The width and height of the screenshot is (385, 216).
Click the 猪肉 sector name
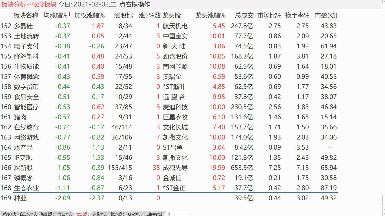point(20,117)
